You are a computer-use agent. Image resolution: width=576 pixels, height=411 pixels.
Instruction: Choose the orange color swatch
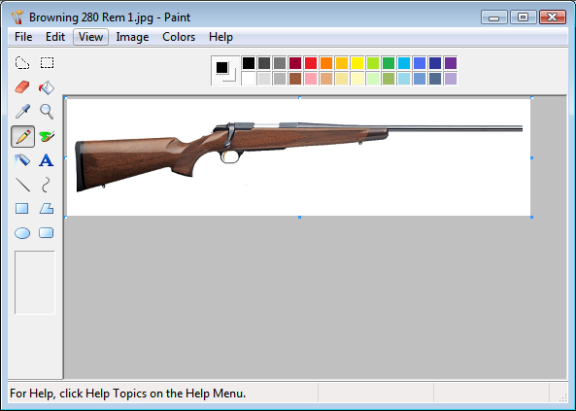pos(326,63)
